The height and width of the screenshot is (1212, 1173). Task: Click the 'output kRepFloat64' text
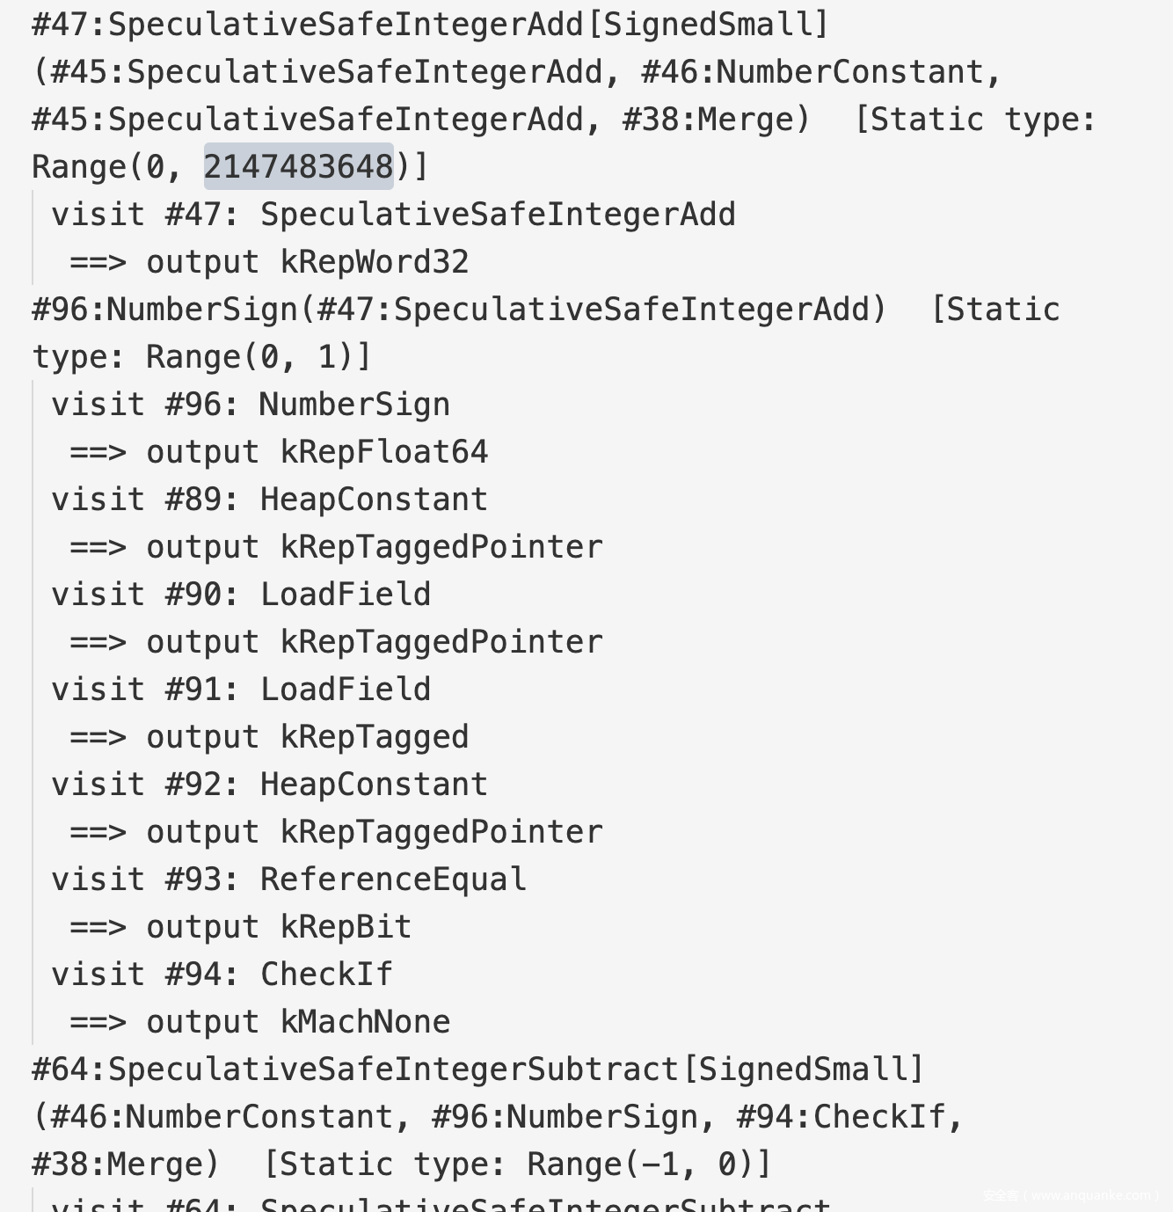tap(317, 452)
